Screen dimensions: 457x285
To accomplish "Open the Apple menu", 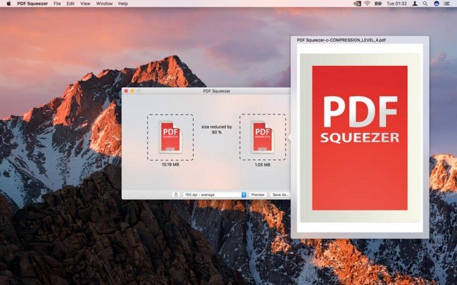I will 8,4.
